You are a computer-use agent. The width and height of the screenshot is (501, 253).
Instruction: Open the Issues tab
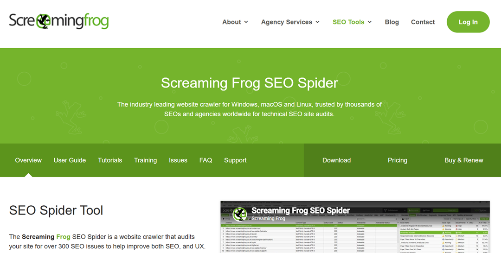coord(178,160)
